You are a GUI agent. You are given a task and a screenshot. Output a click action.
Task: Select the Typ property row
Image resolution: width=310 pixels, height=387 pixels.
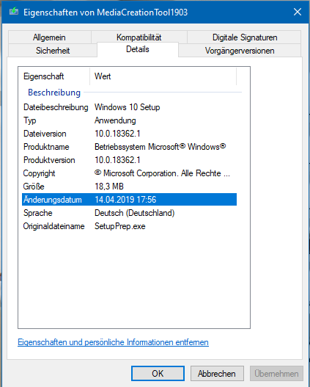[129, 120]
